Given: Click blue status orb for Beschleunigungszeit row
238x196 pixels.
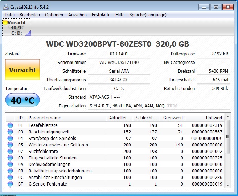Looking at the screenshot, I should pyautogui.click(x=10, y=132).
